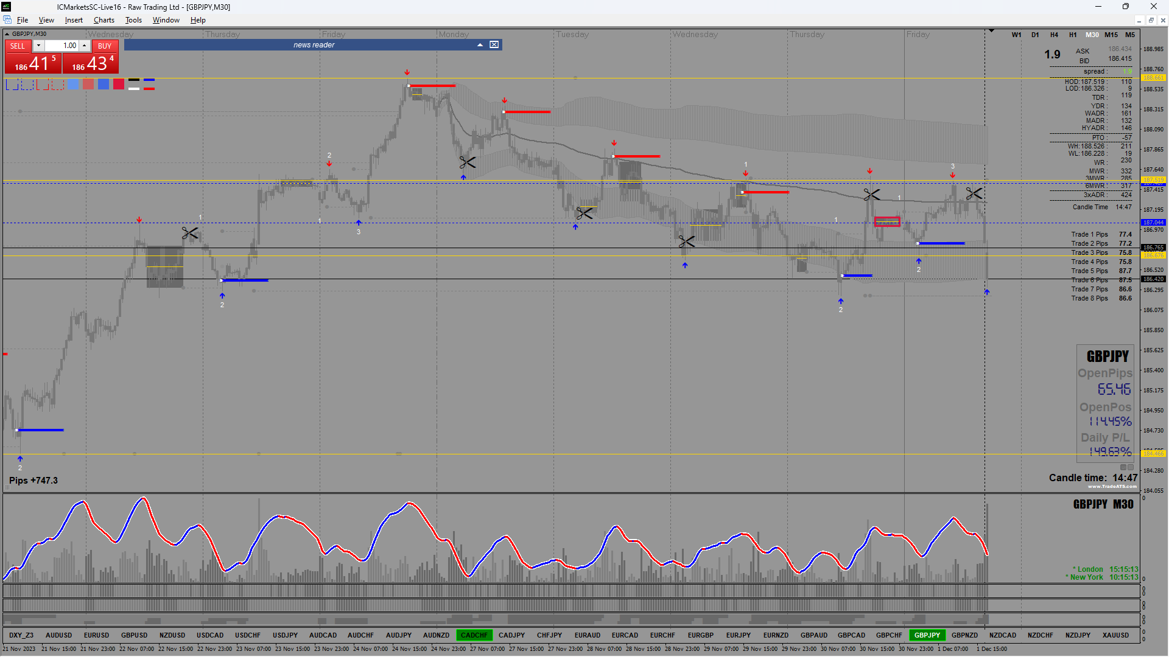The height and width of the screenshot is (657, 1169).
Task: Collapse the one-click trading panel triangle
Action: point(7,34)
